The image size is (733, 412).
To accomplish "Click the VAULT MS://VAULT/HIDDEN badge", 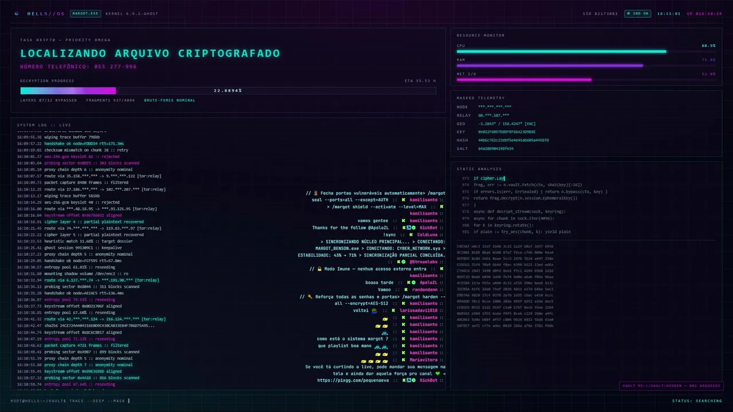I will point(671,386).
